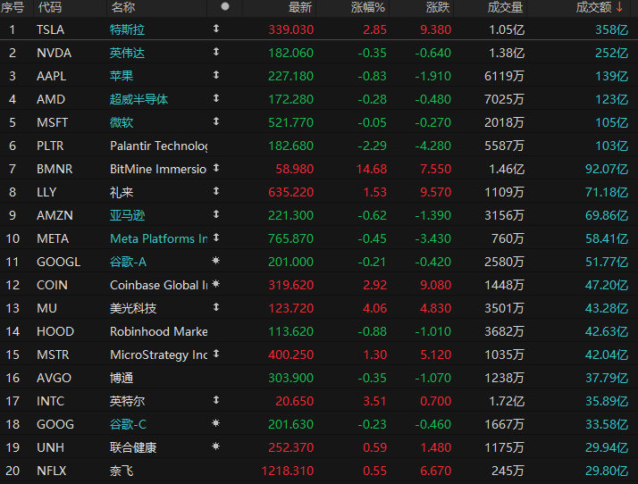Screen dimensions: 638x484
Task: Sort by the 名称 column header
Action: point(123,7)
